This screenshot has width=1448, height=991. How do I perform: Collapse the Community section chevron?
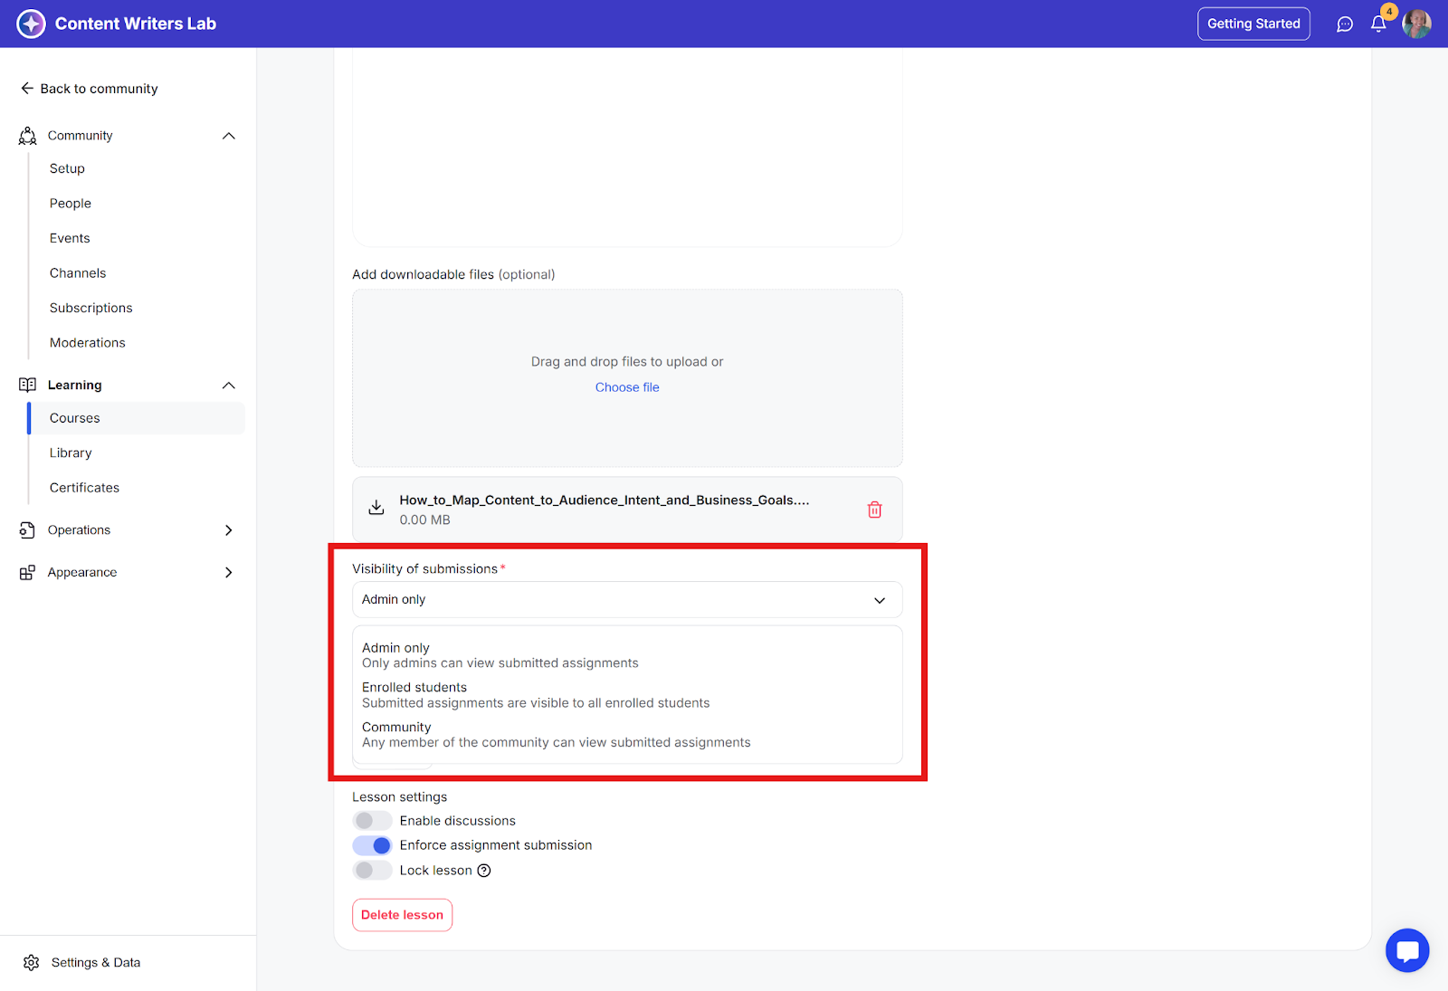[229, 136]
